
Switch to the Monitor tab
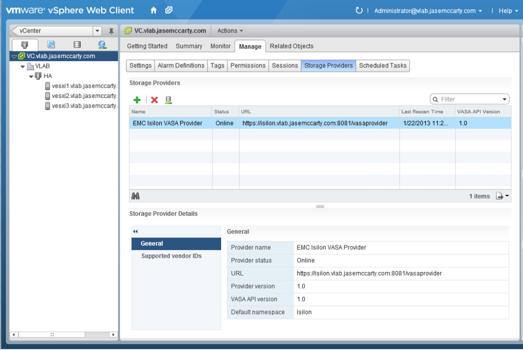point(221,46)
